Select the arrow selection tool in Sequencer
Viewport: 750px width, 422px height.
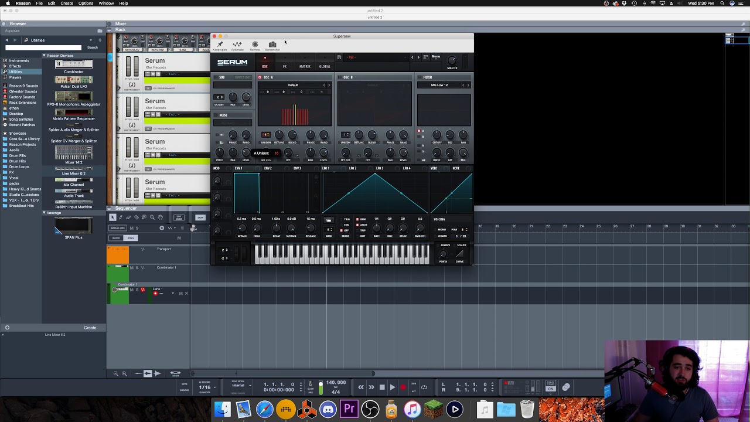(x=112, y=217)
